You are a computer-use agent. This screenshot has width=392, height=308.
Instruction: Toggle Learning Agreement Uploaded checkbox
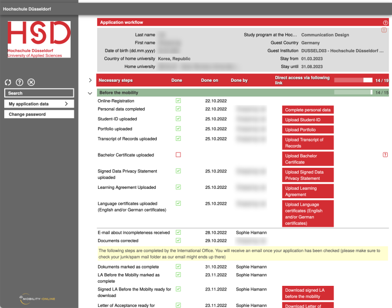178,187
